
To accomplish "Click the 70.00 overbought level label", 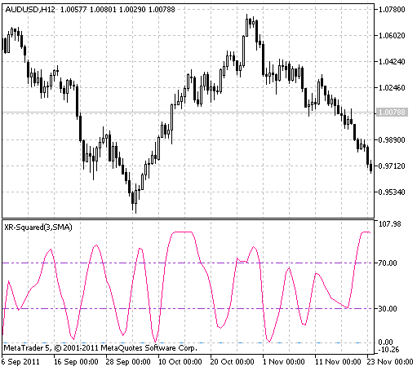I will click(388, 263).
